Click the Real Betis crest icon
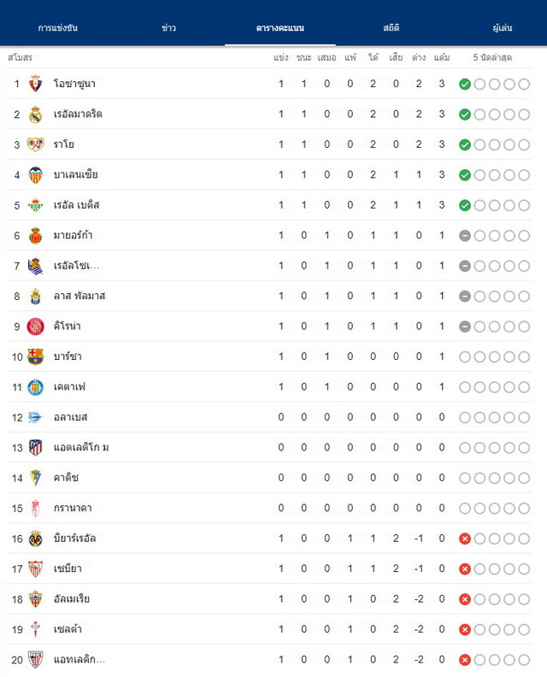 click(35, 205)
